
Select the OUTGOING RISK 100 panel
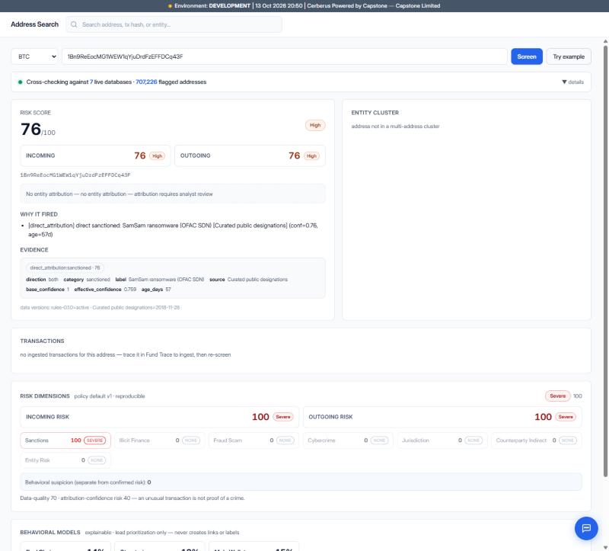pyautogui.click(x=442, y=417)
